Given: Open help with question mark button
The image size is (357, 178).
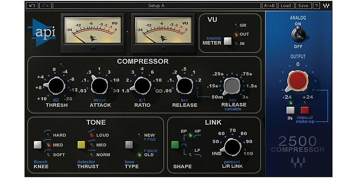Looking at the screenshot, I should [x=316, y=6].
